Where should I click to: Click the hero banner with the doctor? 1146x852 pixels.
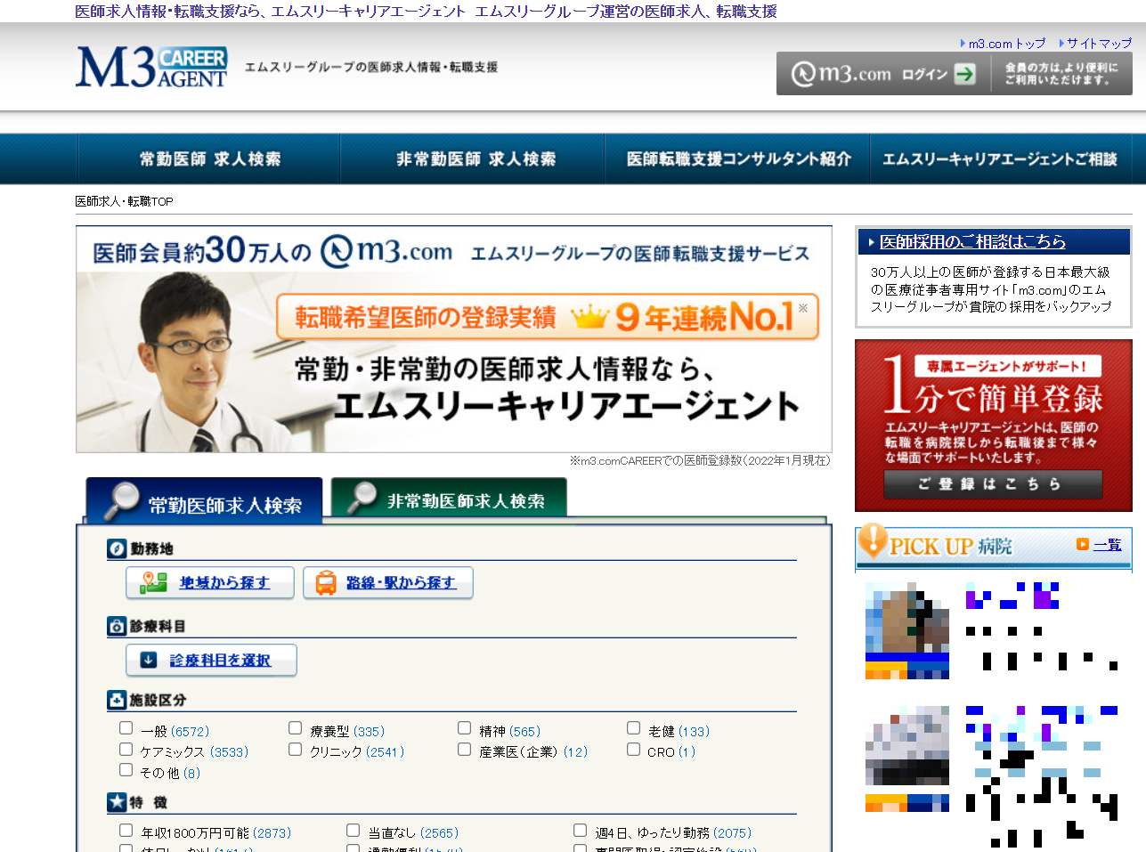click(454, 339)
